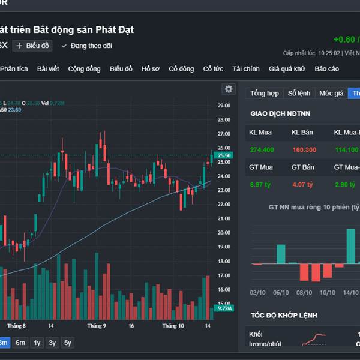Open the "Phân tích" tab

click(14, 69)
